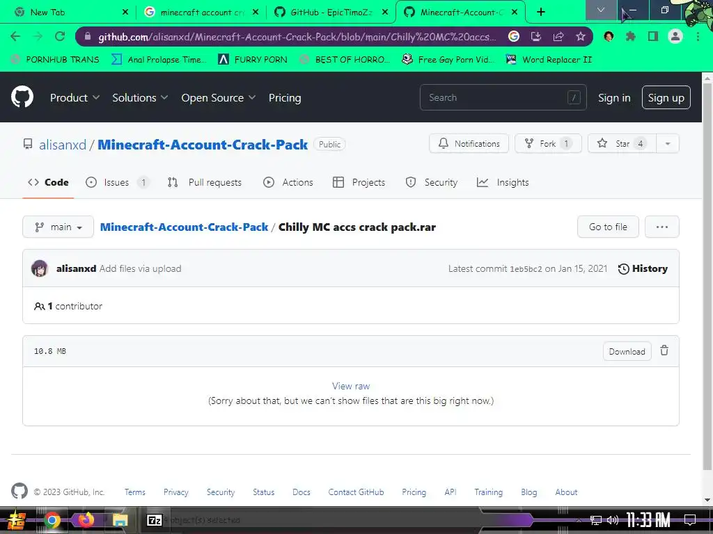Screen dimensions: 713x534
Task: Open the Windows Start button
Action: [16, 520]
